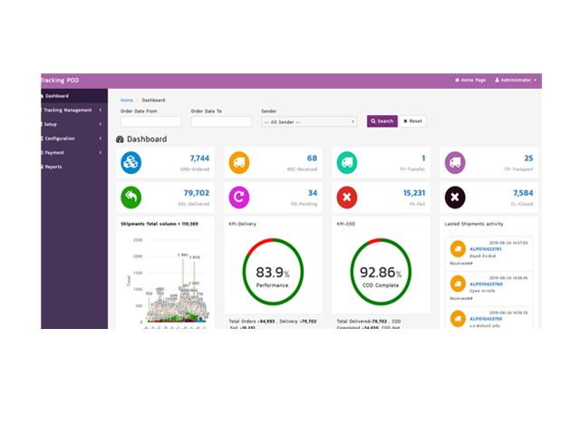This screenshot has height=435, width=580.
Task: Click the Order Date From field
Action: 150,121
